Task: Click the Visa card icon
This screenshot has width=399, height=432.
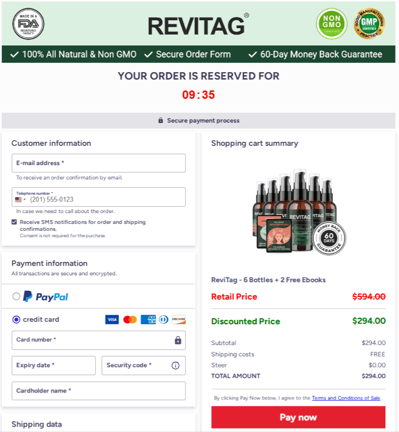Action: 112,319
